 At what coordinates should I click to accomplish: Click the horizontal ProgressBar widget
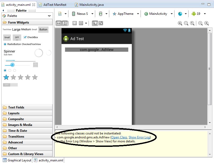pyautogui.click(x=20, y=61)
